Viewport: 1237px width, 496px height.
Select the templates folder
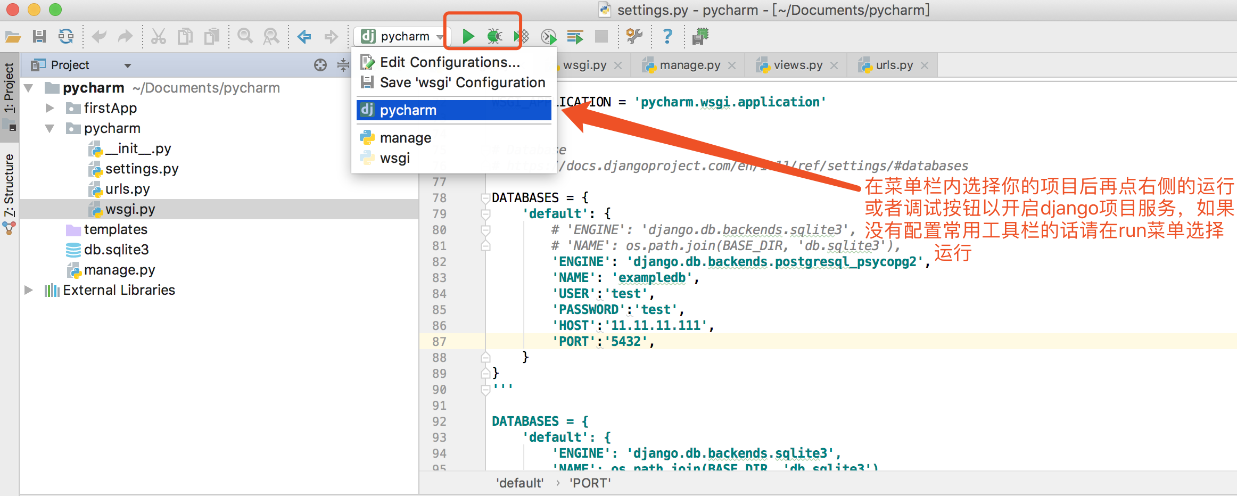click(x=106, y=229)
